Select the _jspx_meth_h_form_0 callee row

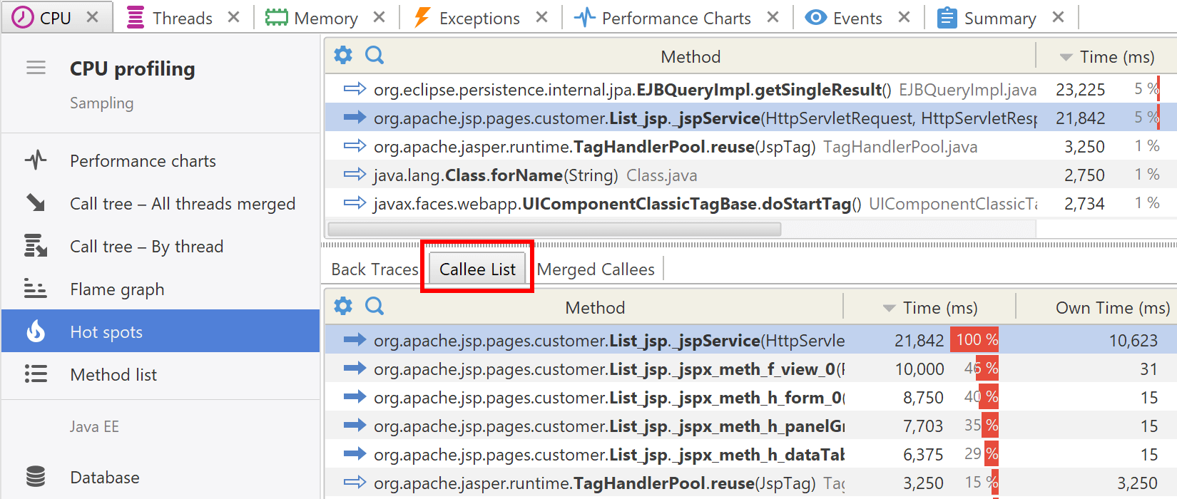coord(750,397)
